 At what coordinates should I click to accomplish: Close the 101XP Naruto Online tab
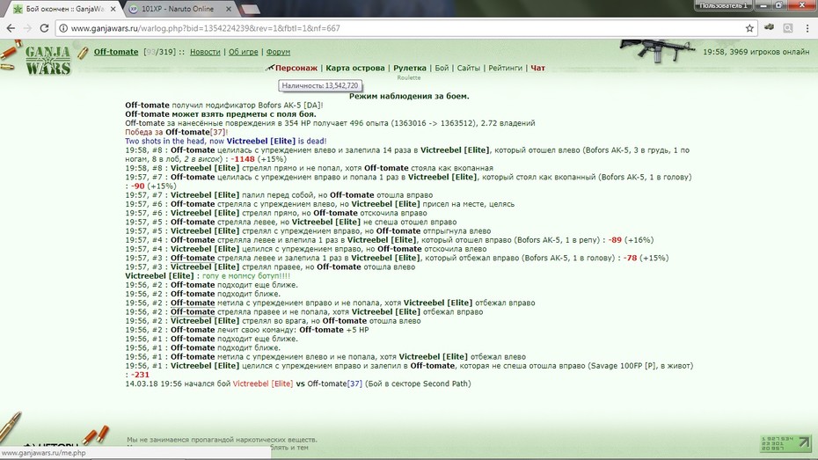coord(229,9)
